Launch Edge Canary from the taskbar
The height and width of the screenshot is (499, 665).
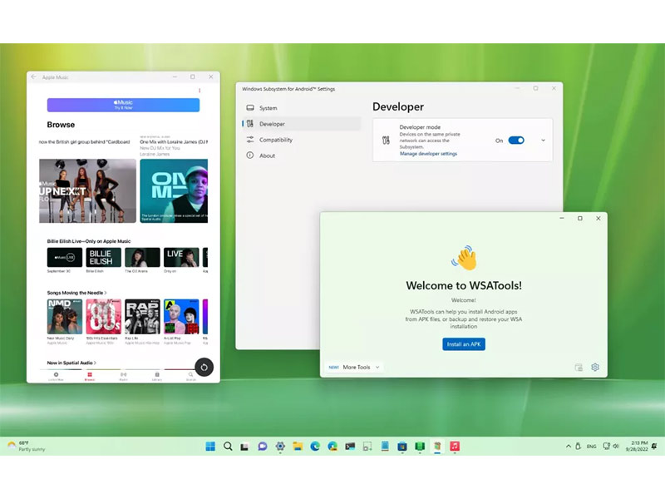tap(332, 447)
